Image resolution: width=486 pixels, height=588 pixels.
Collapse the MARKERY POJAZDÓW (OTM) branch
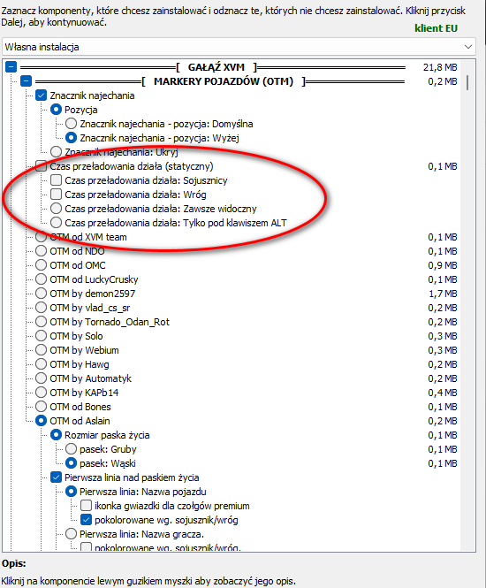[x=27, y=81]
